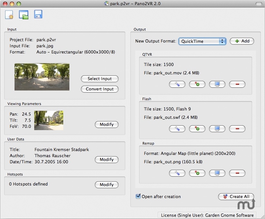This screenshot has width=265, height=219.
Task: Click Create All to build outputs
Action: click(x=236, y=196)
